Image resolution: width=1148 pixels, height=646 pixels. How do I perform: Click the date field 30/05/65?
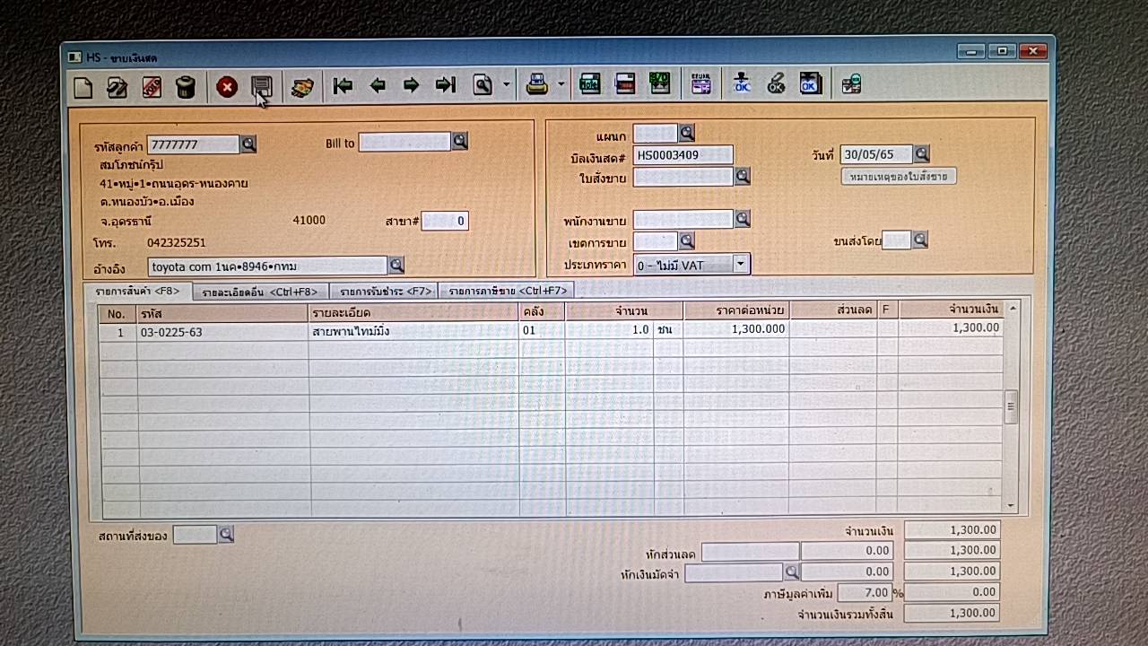tap(875, 153)
